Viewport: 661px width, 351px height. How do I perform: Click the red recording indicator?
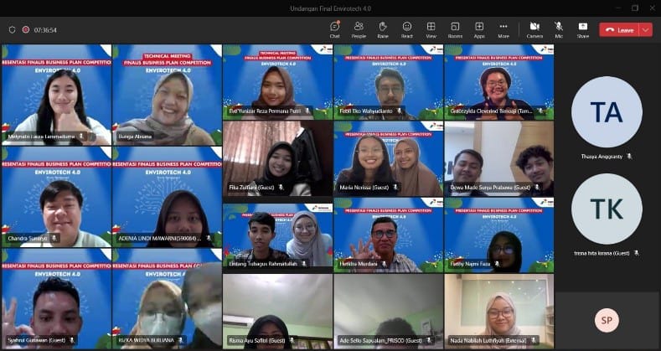pyautogui.click(x=25, y=29)
